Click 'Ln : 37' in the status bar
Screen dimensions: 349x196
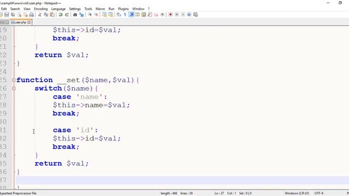(219, 193)
